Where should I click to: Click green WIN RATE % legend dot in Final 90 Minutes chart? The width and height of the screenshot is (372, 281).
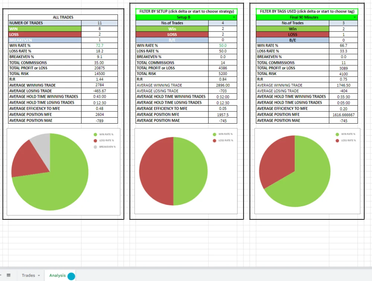(337, 134)
